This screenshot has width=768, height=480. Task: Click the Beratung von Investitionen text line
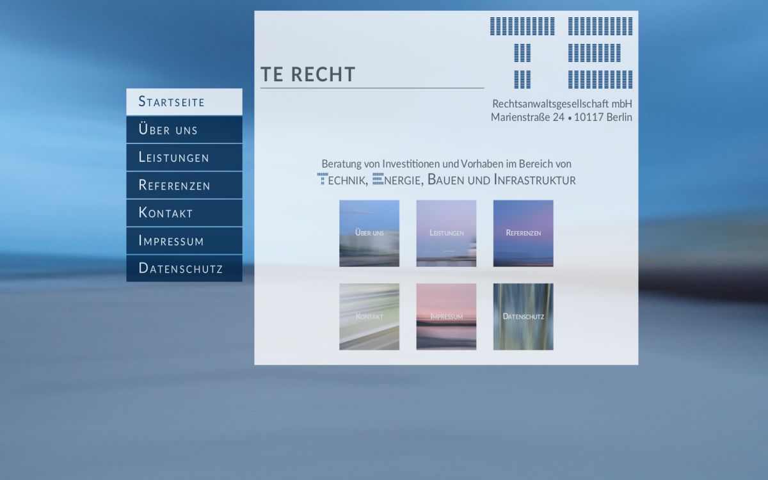pyautogui.click(x=446, y=163)
